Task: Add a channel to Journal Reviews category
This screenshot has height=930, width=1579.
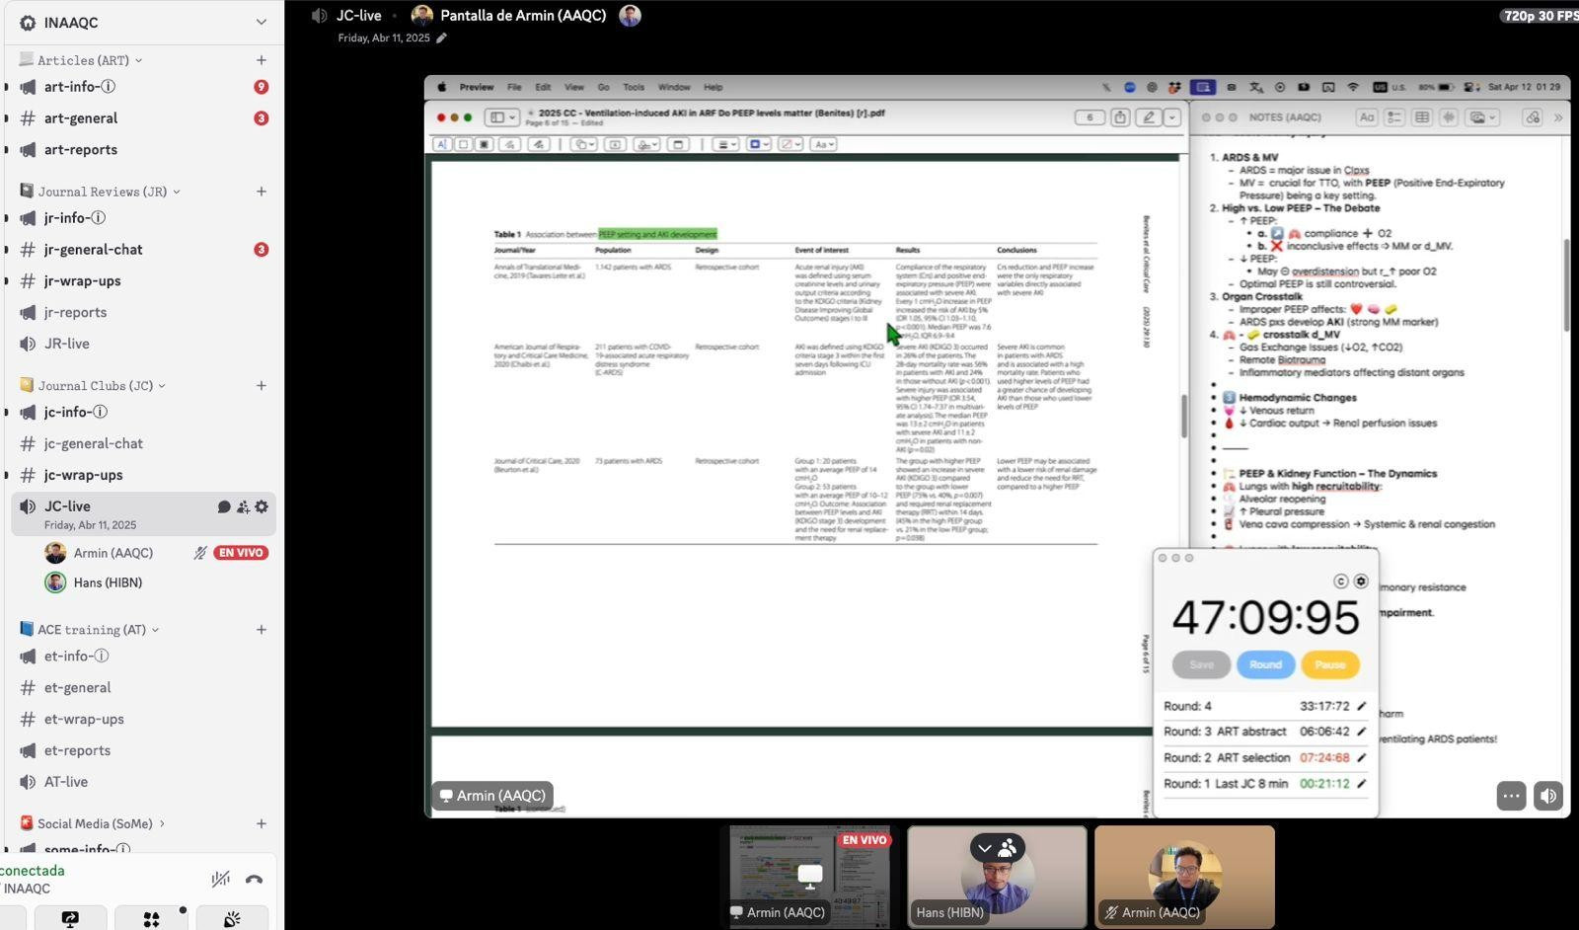Action: pos(261,192)
